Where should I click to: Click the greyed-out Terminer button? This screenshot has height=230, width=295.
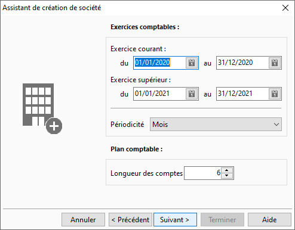pos(222,220)
